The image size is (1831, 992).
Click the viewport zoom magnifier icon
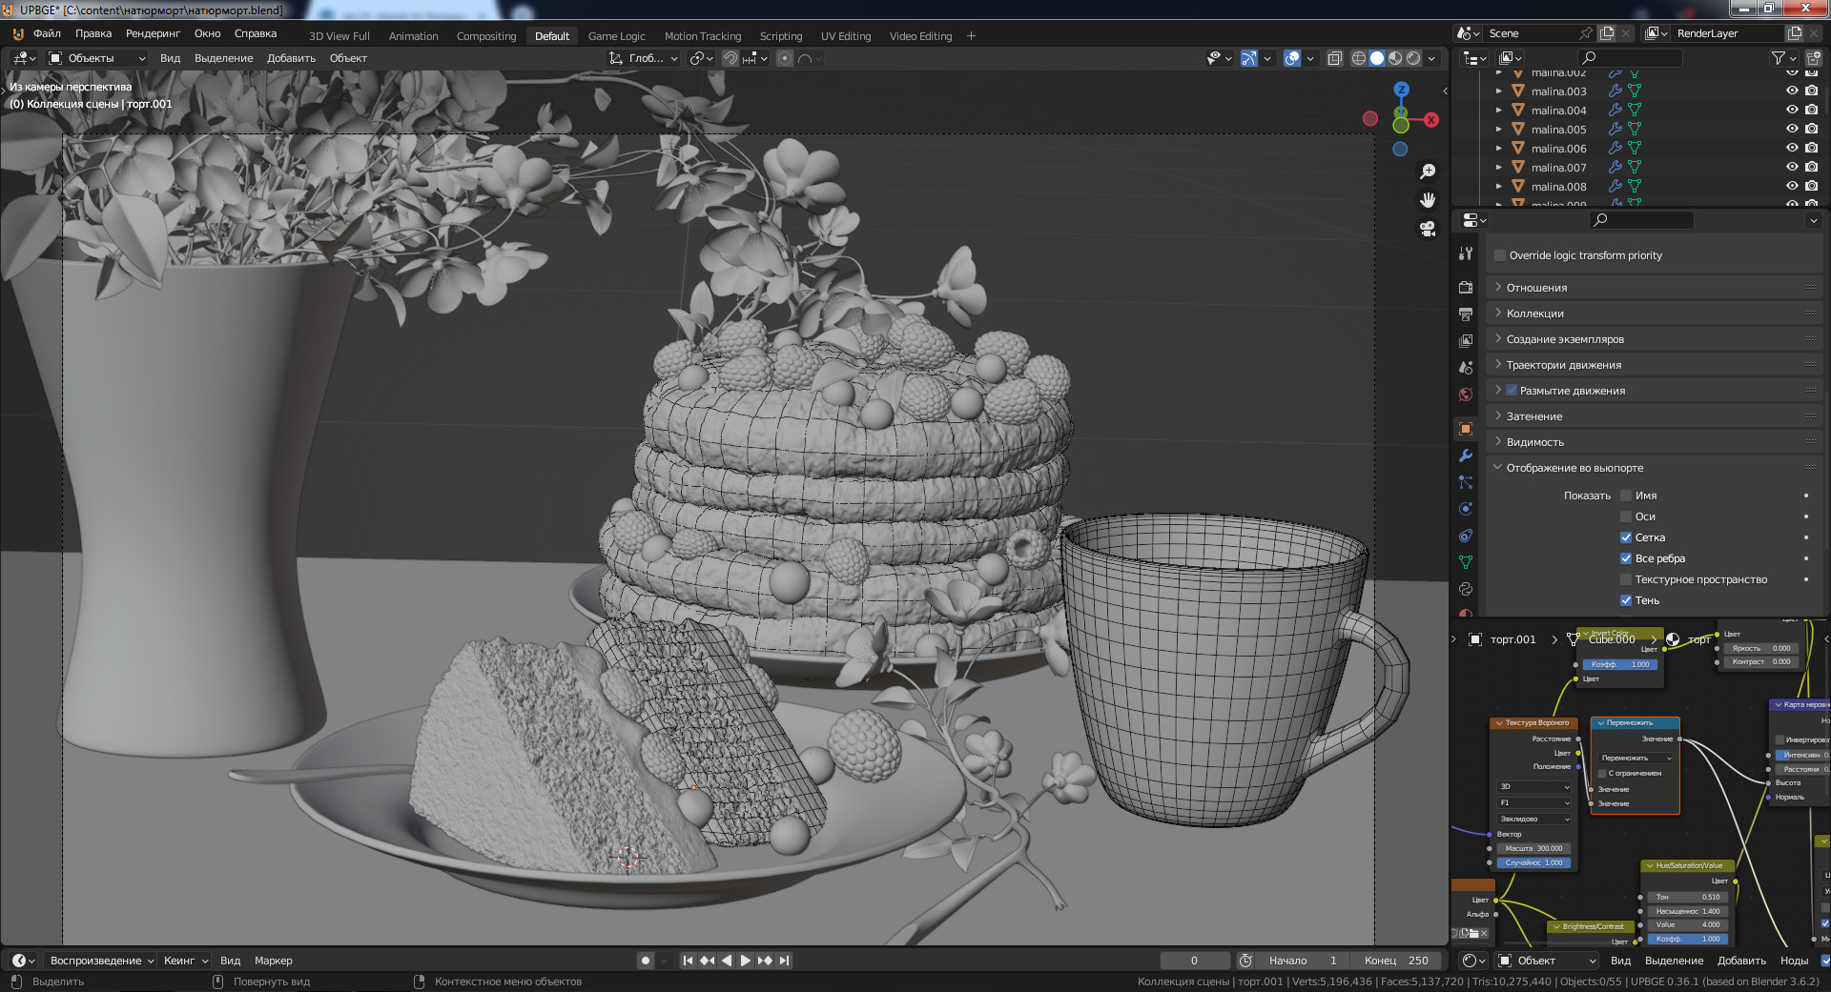pyautogui.click(x=1428, y=172)
